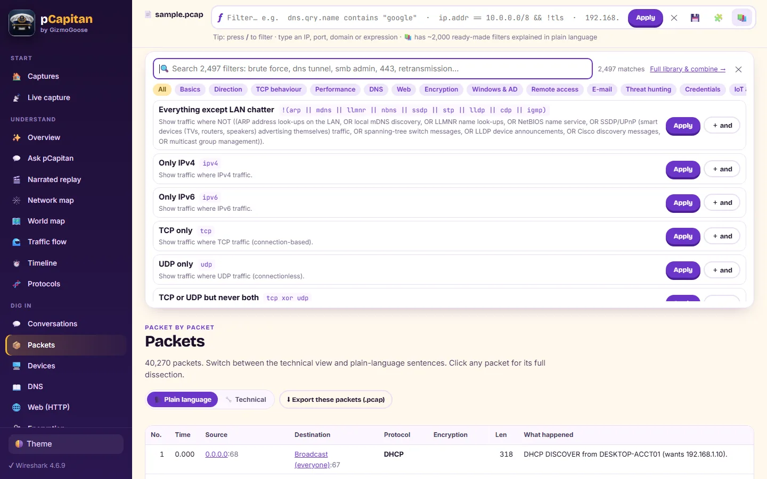Open the World map view
The height and width of the screenshot is (479, 767).
(66, 221)
